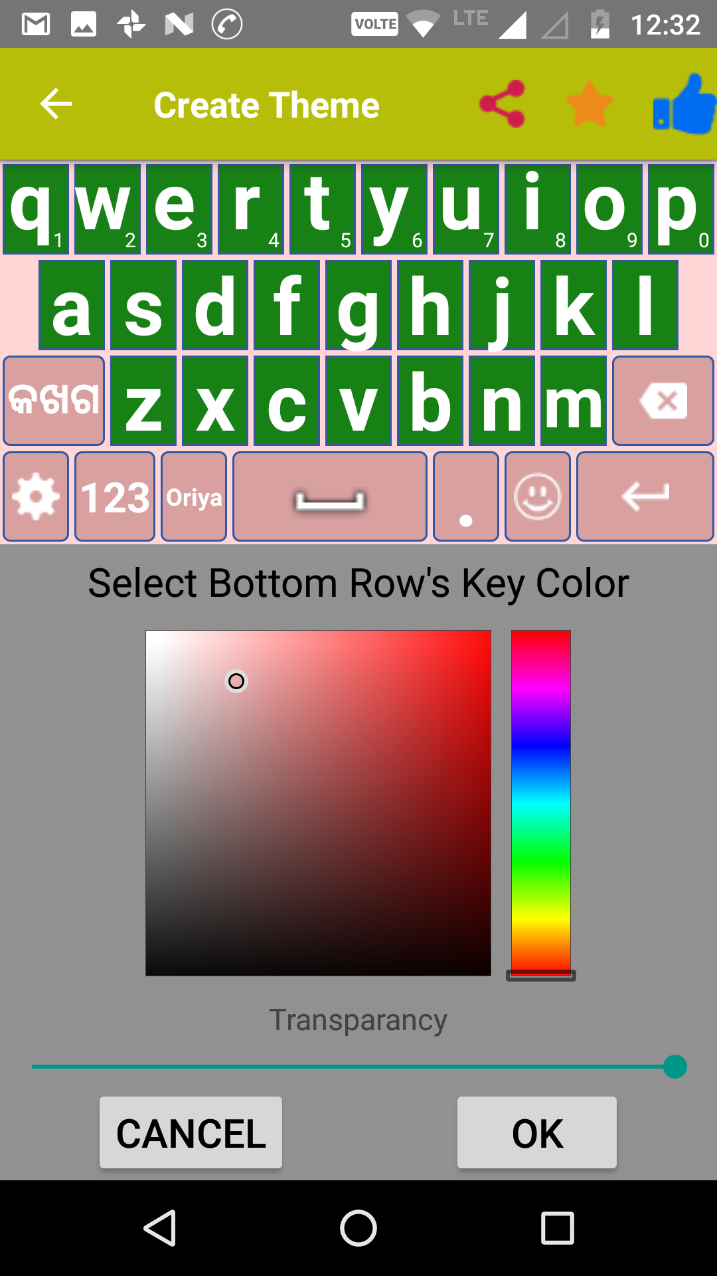Click the Transparancy label

pyautogui.click(x=358, y=1020)
